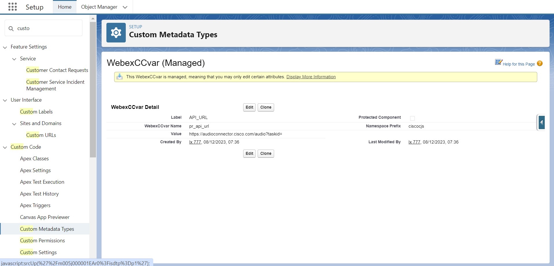
Task: Click the top Edit button
Action: point(249,107)
